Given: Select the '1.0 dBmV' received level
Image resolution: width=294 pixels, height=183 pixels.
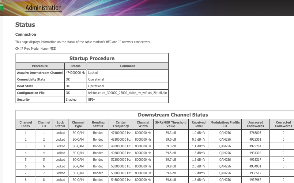Looking at the screenshot, I should (198, 133).
